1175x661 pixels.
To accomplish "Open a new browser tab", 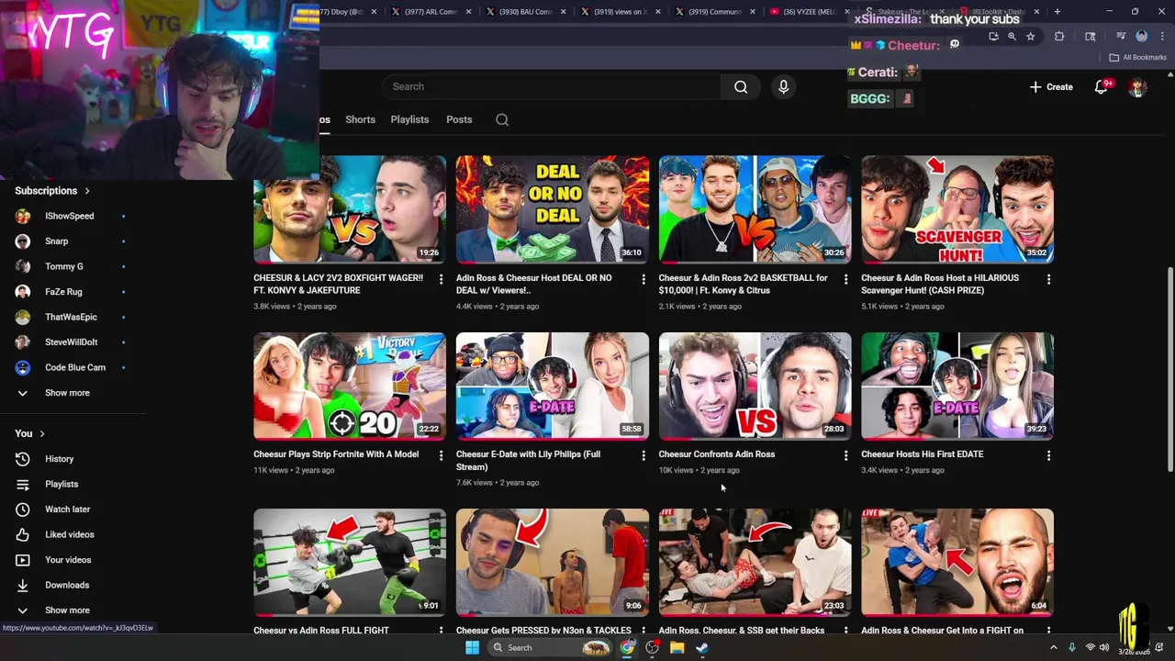I will click(1057, 12).
